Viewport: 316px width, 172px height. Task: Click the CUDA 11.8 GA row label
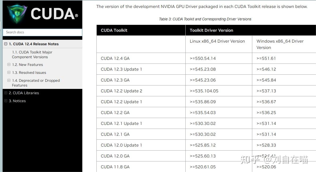(115, 167)
